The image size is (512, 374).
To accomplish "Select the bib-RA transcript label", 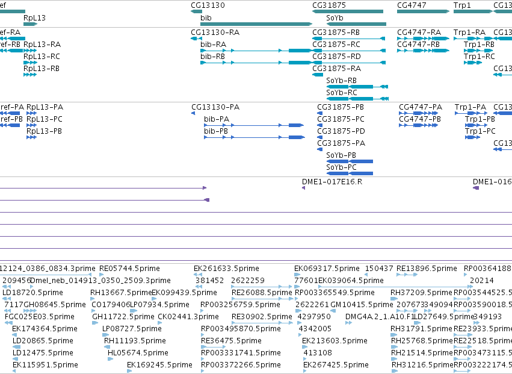I will (213, 45).
